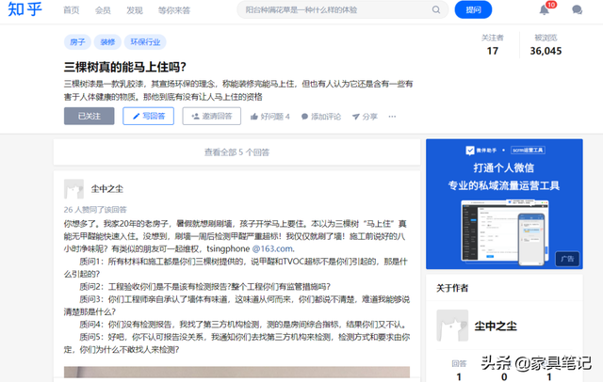This screenshot has width=603, height=382.
Task: Click the 分享 paper-plane icon
Action: (x=365, y=117)
